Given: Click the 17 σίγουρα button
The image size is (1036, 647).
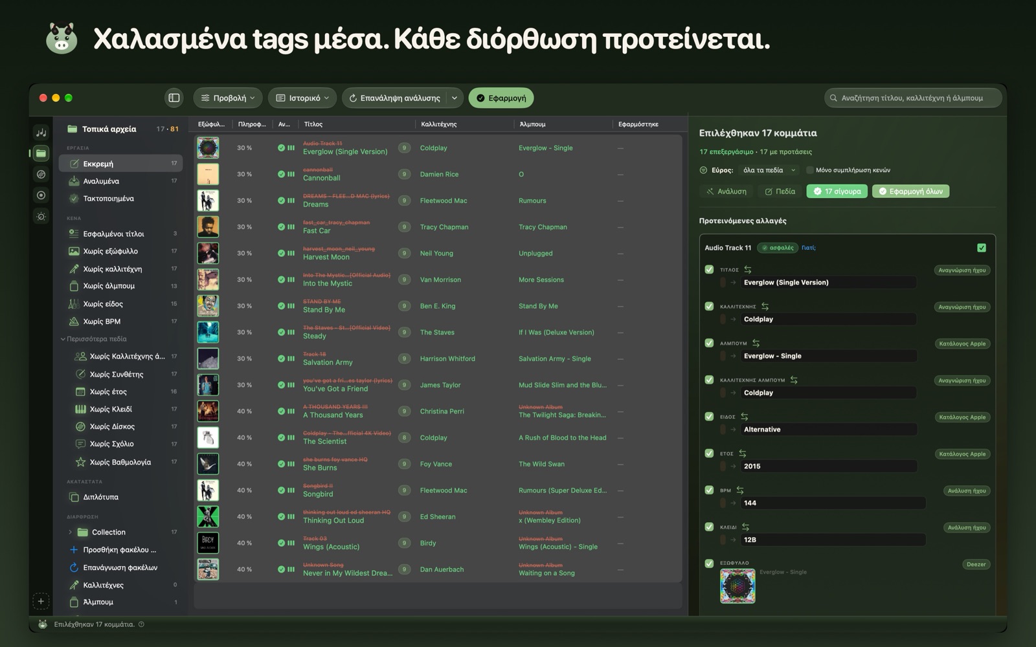Looking at the screenshot, I should (837, 192).
